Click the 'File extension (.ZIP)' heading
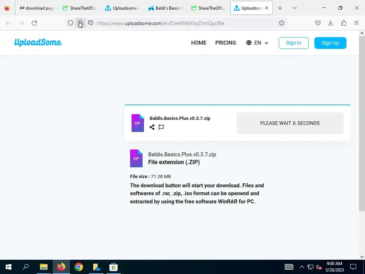The height and width of the screenshot is (274, 365). 174,162
